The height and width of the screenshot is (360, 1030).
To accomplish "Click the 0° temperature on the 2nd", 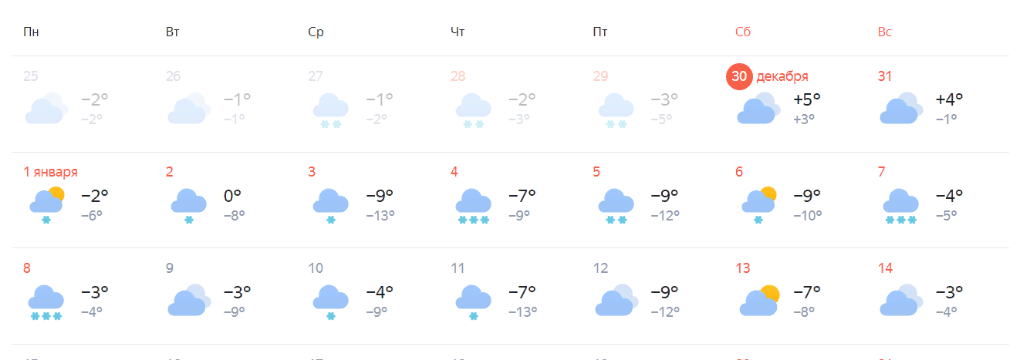I will pyautogui.click(x=232, y=196).
